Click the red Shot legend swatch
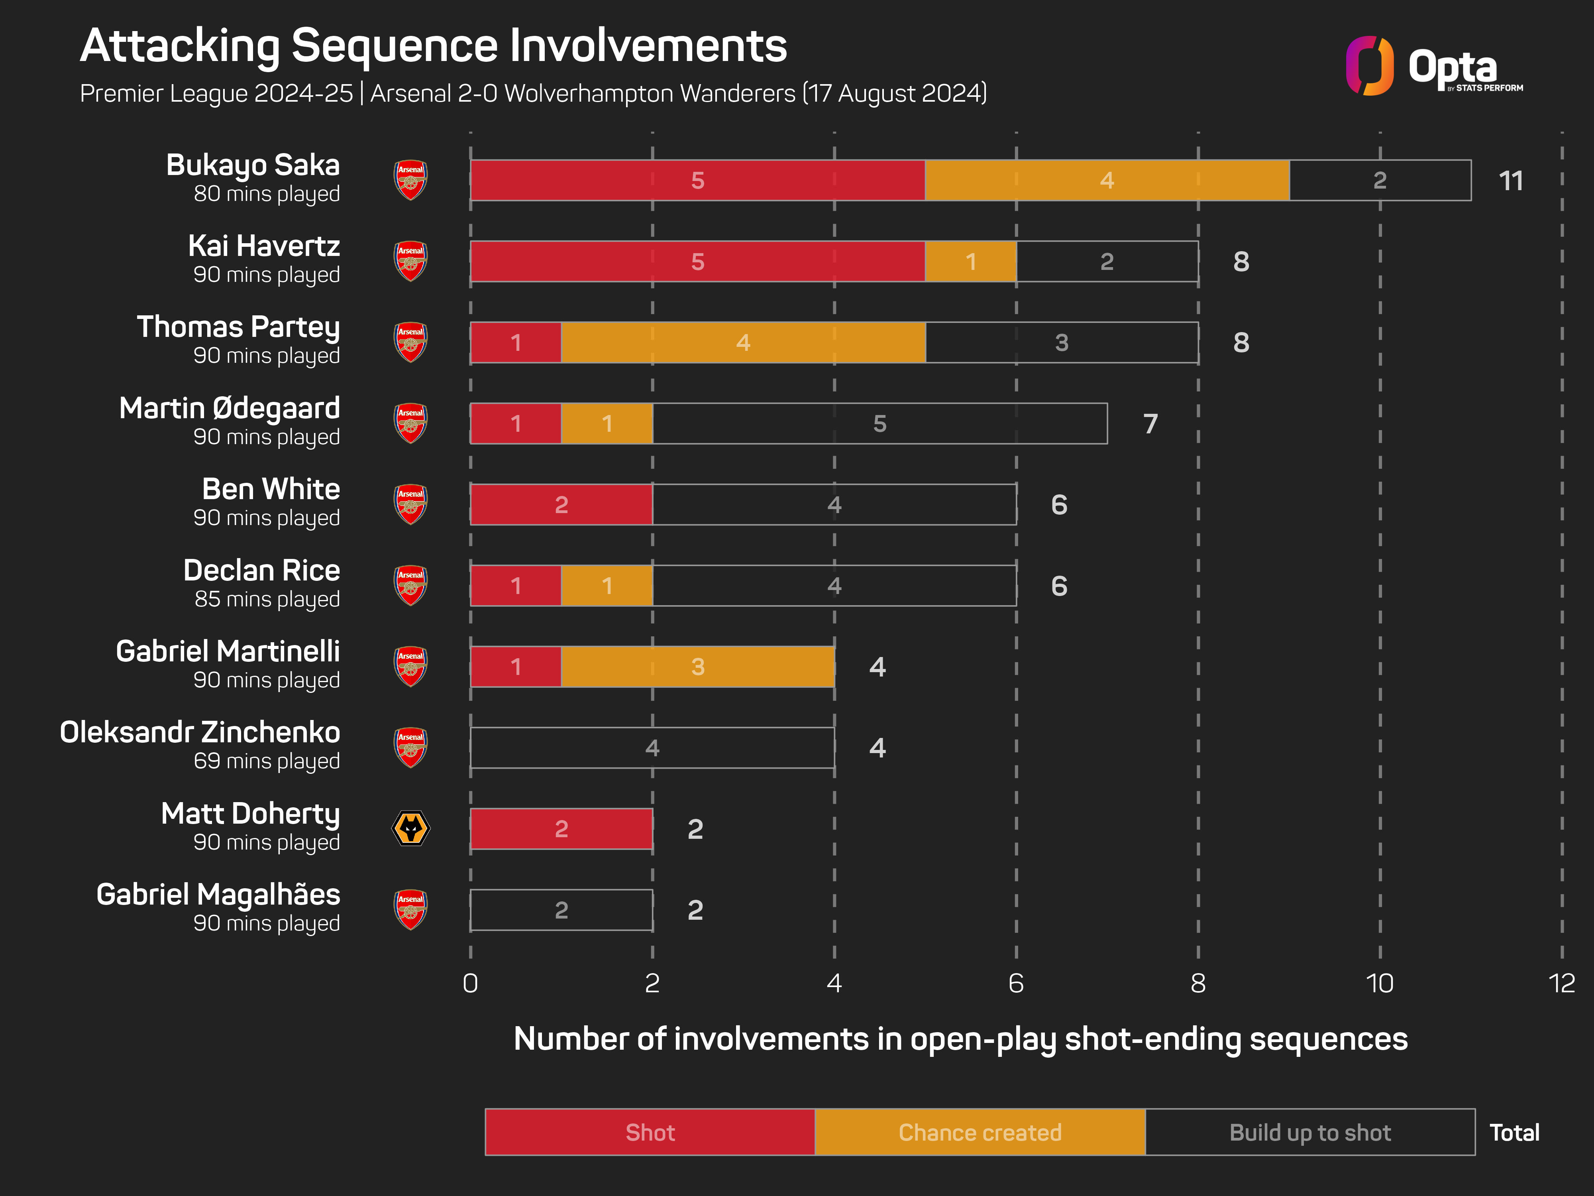 click(x=649, y=1132)
